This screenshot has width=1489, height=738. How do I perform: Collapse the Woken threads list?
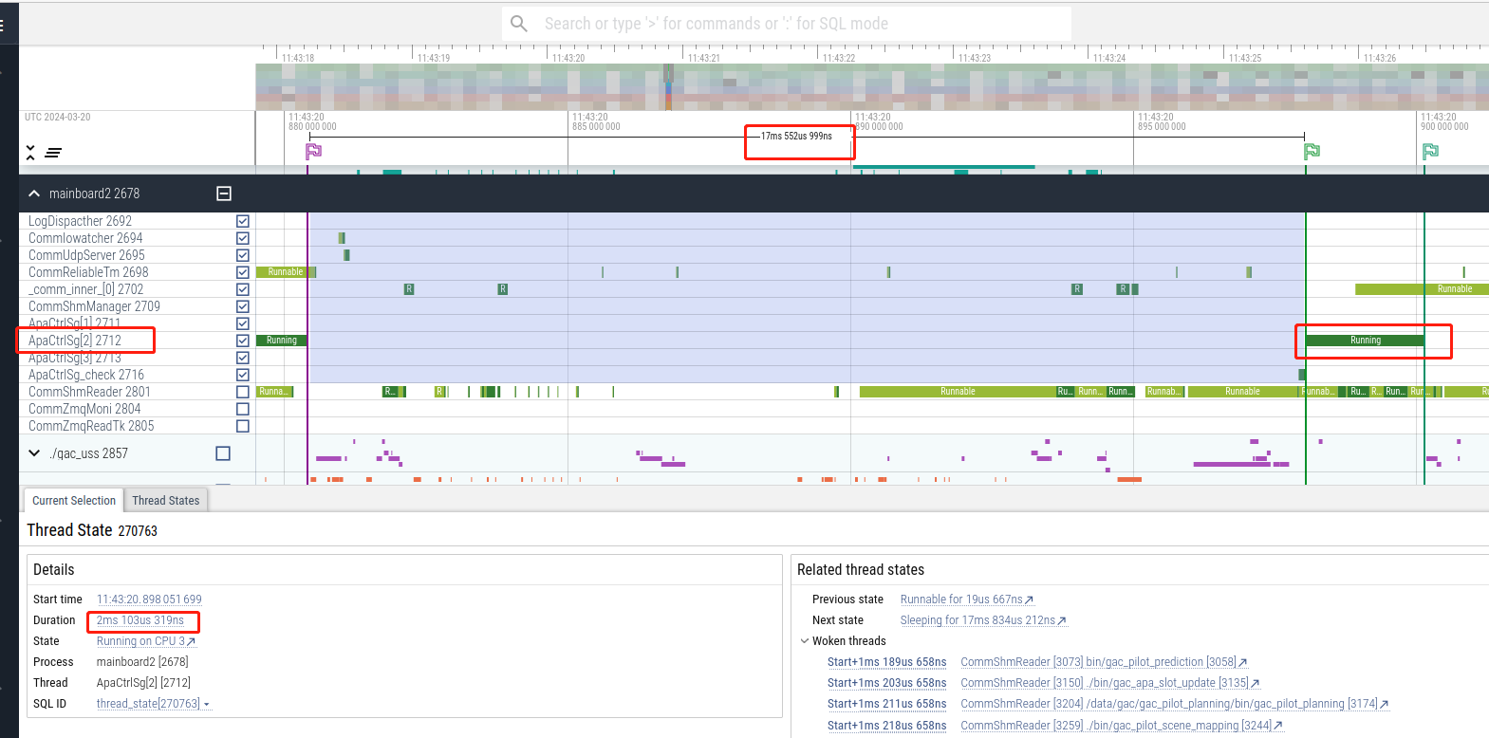point(804,641)
